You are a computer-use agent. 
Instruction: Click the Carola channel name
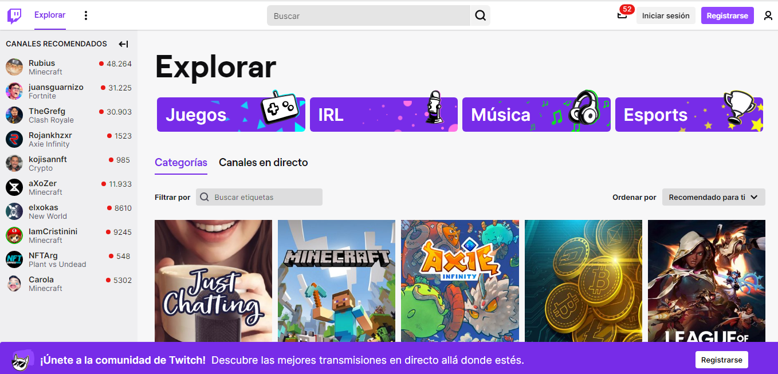(41, 279)
